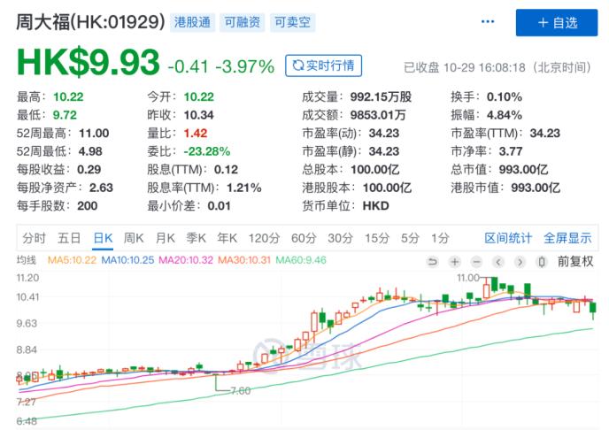Select the 年K chart tab
The width and height of the screenshot is (609, 430).
click(x=227, y=238)
